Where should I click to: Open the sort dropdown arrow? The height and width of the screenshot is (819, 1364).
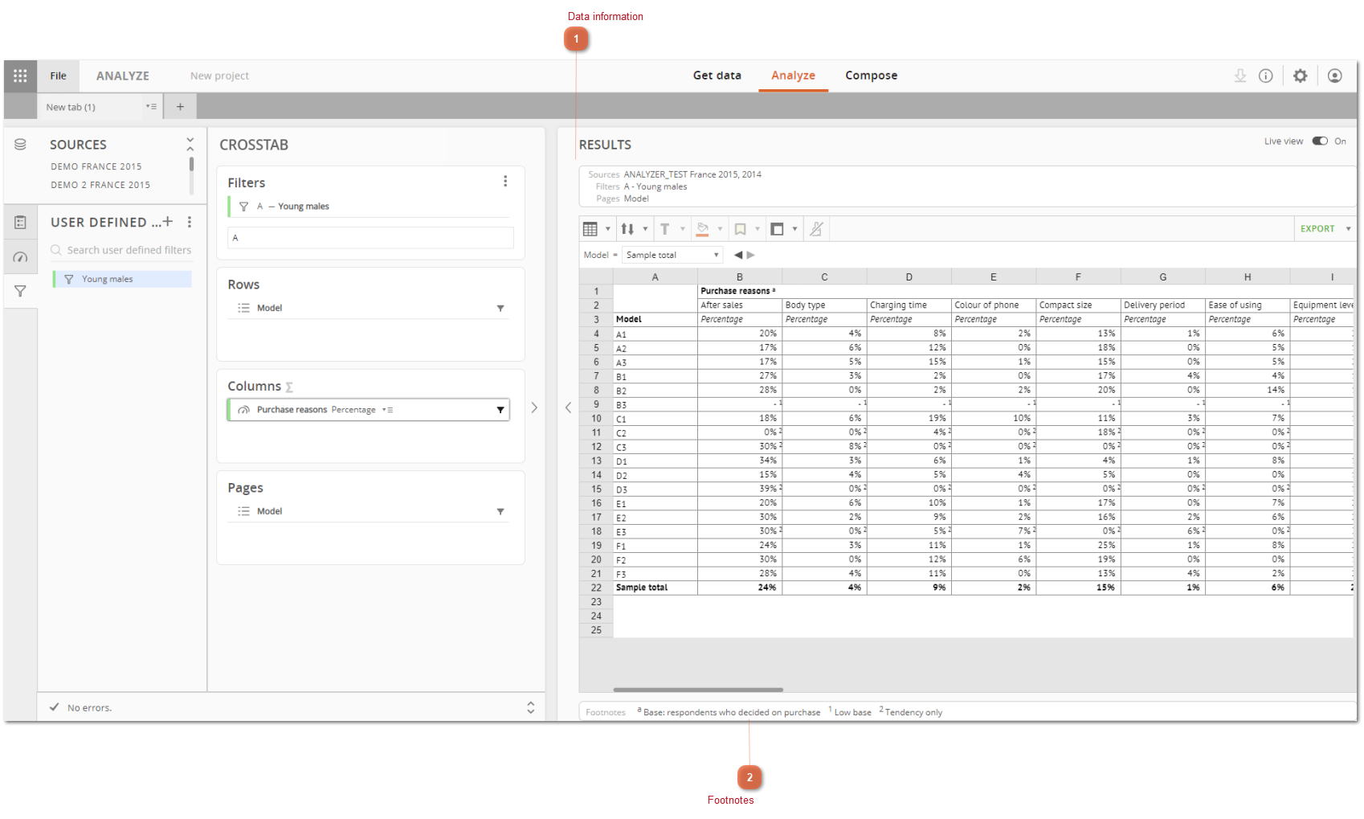click(x=645, y=229)
